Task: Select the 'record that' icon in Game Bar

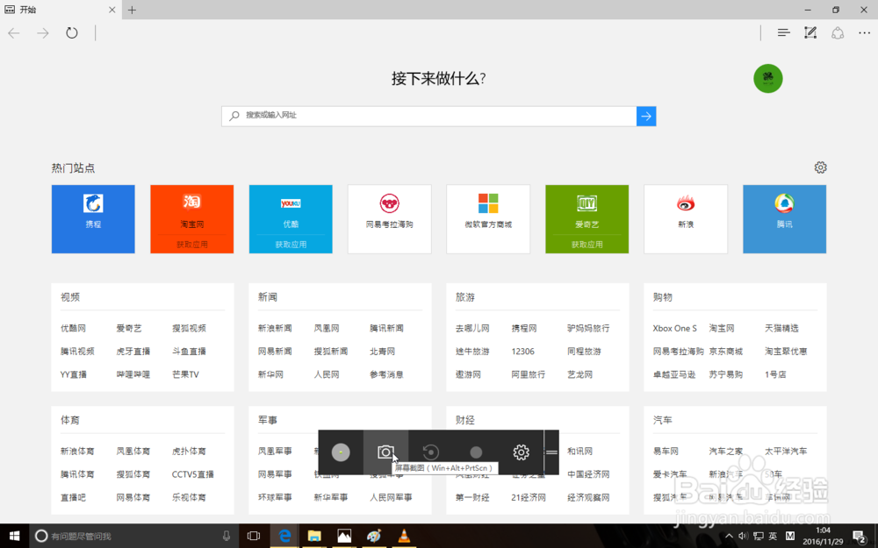Action: 431,451
